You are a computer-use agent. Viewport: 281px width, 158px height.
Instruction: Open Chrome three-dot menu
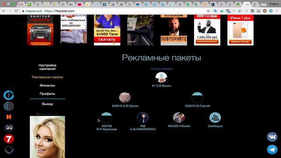[277, 11]
